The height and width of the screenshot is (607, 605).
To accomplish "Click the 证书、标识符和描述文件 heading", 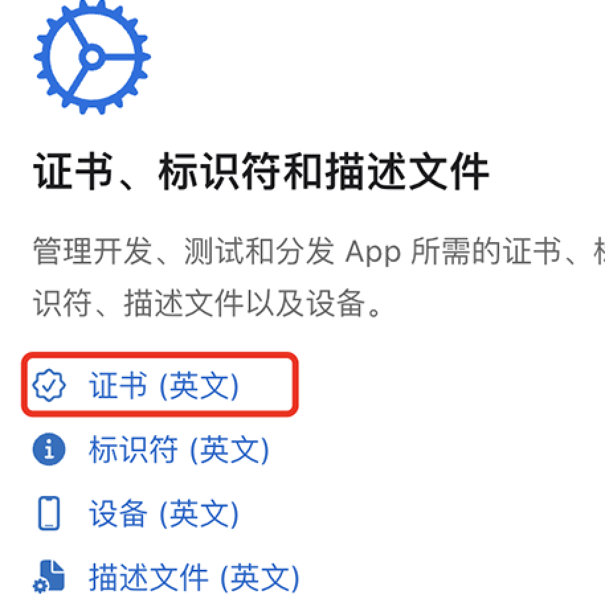I will [261, 171].
